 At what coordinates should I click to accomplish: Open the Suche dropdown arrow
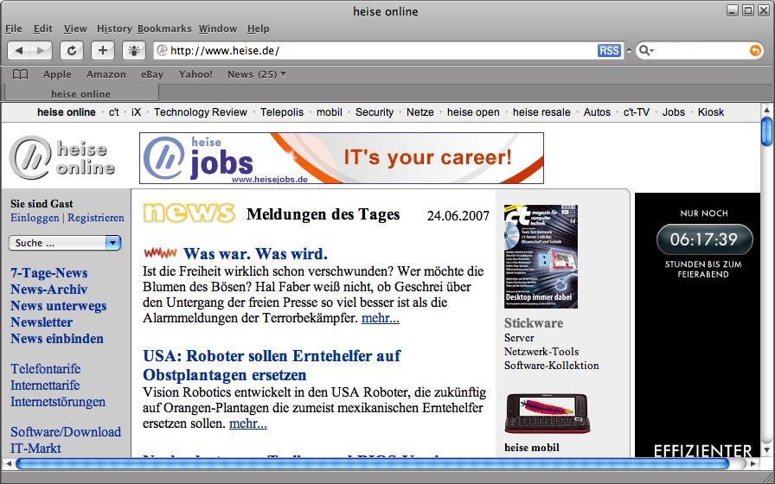112,243
